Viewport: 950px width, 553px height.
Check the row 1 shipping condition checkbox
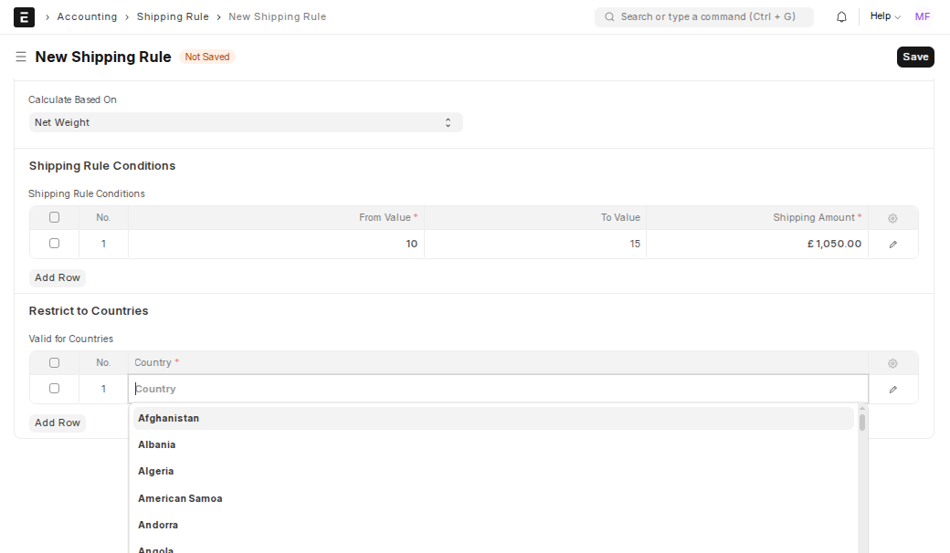click(x=54, y=244)
